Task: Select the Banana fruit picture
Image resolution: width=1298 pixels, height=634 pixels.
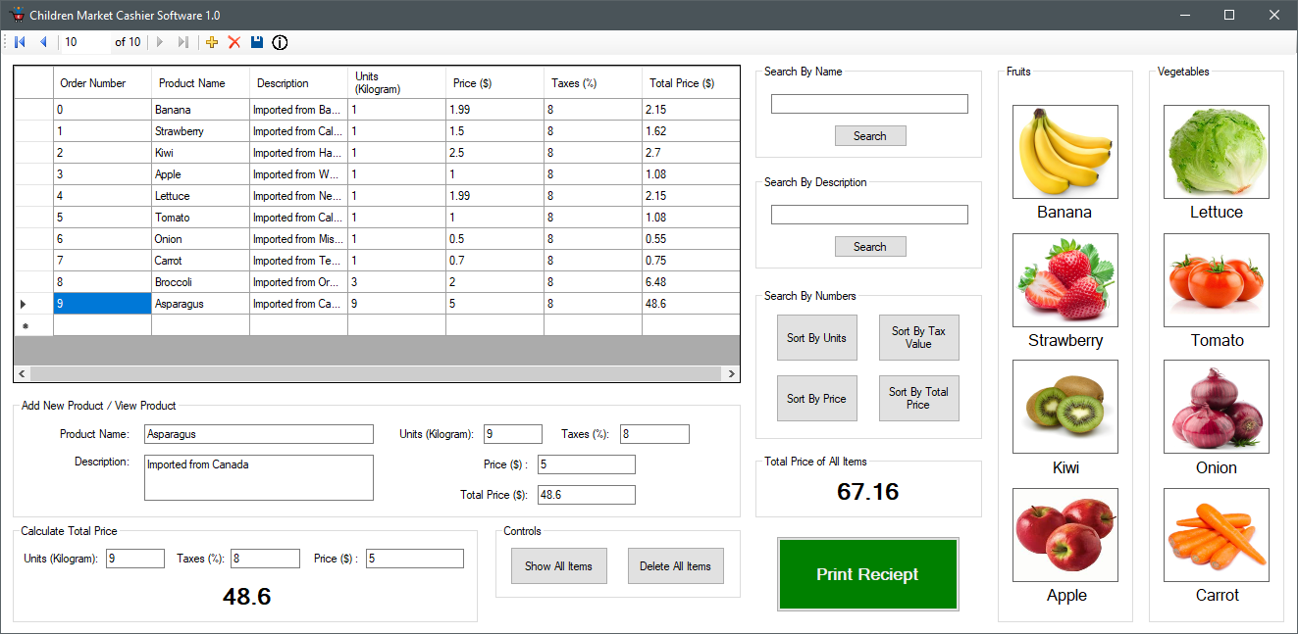Action: pos(1065,152)
